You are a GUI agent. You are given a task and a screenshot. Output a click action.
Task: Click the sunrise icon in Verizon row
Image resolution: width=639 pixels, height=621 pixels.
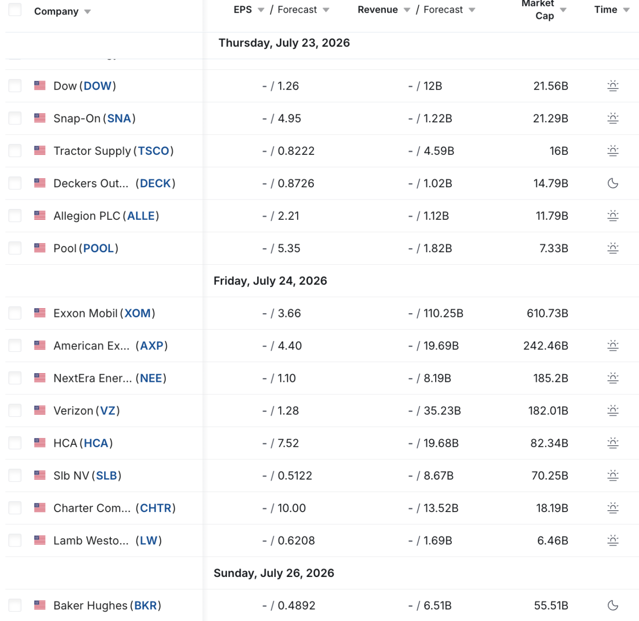[x=613, y=411]
